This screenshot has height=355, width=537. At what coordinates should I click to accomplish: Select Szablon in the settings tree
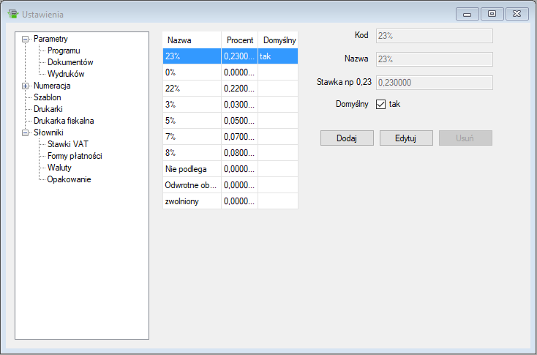click(47, 97)
